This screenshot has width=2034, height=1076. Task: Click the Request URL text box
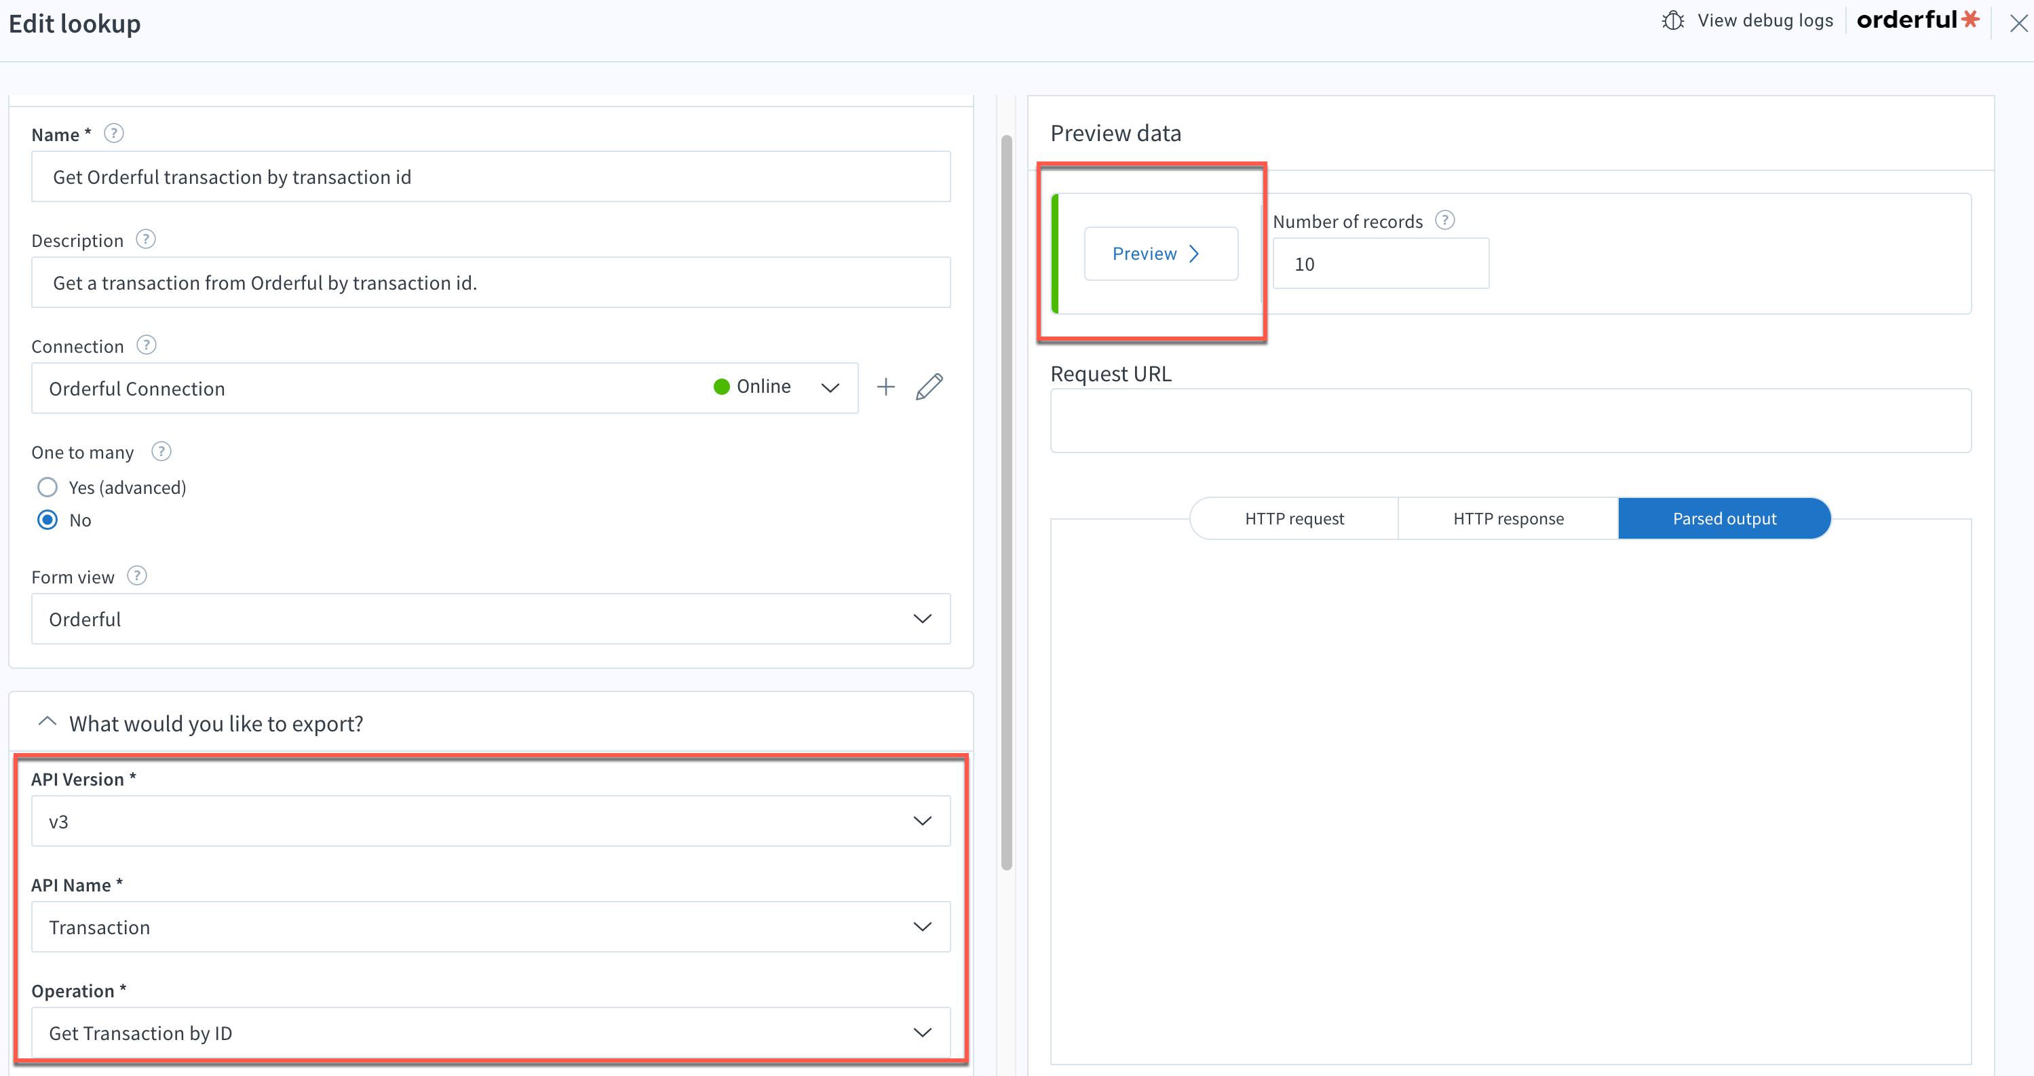pyautogui.click(x=1510, y=420)
